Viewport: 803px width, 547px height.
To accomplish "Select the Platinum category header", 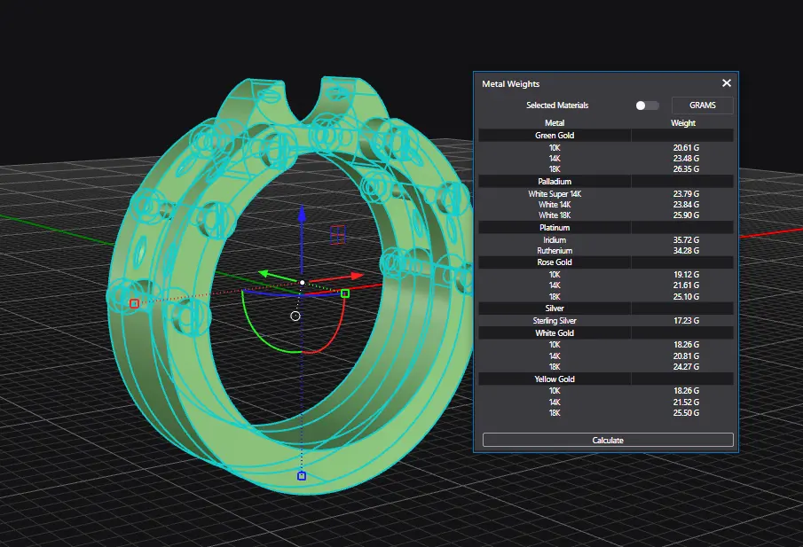I will (x=555, y=228).
